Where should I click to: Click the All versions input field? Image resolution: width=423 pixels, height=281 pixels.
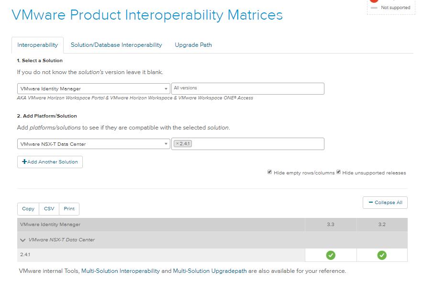tap(248, 88)
